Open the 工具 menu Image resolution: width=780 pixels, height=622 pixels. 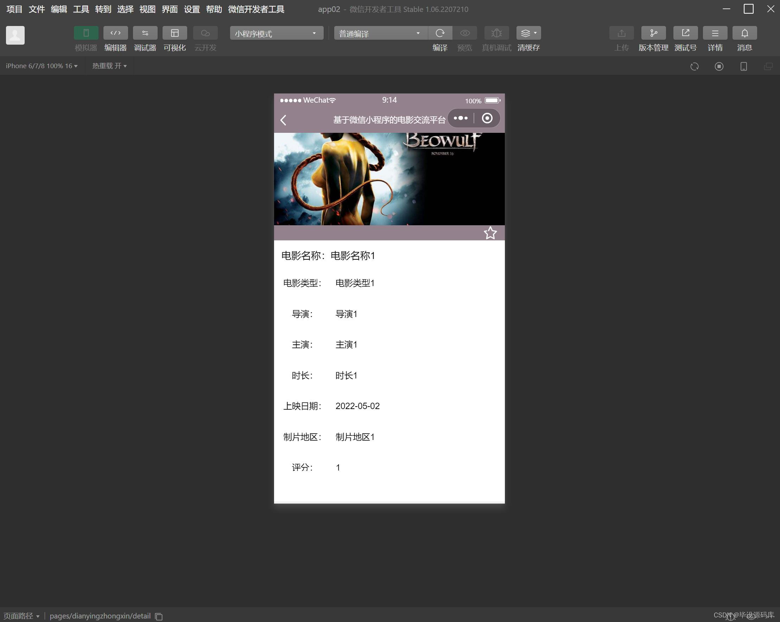(81, 9)
